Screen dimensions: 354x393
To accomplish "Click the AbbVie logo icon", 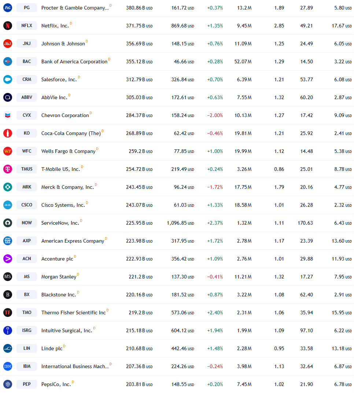I will pos(8,97).
